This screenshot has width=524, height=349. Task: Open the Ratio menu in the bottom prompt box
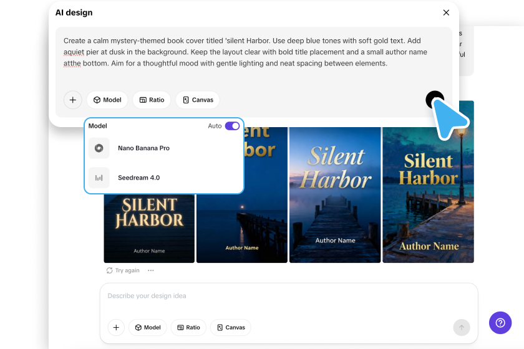[x=188, y=328]
